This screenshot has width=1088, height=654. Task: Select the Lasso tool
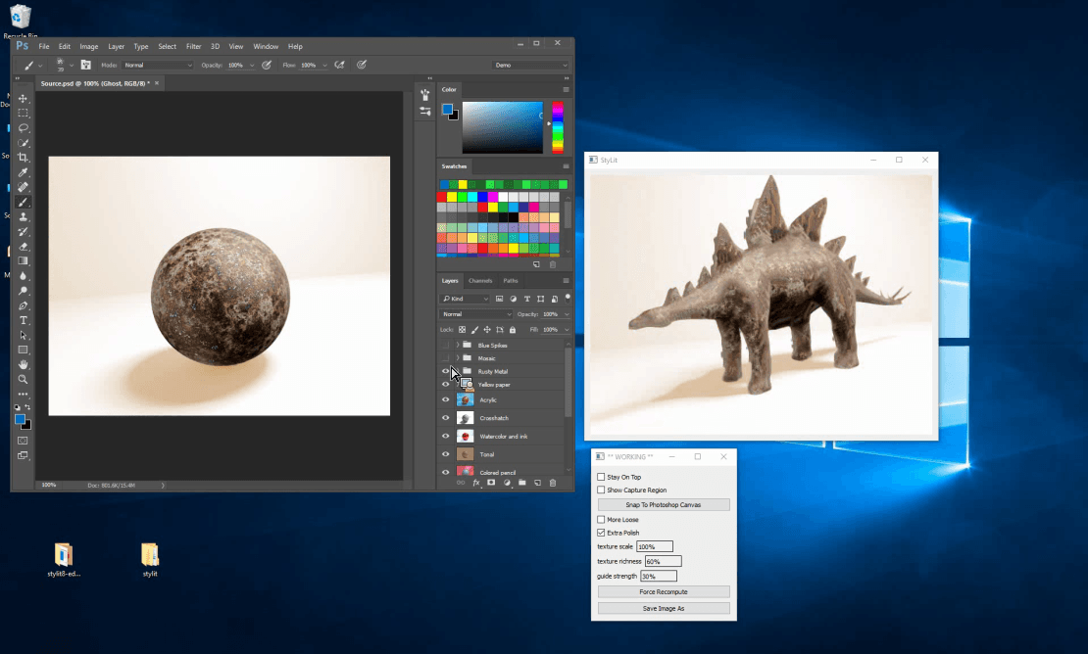[x=23, y=128]
